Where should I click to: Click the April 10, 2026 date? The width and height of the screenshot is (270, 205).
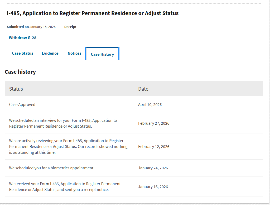[150, 105]
